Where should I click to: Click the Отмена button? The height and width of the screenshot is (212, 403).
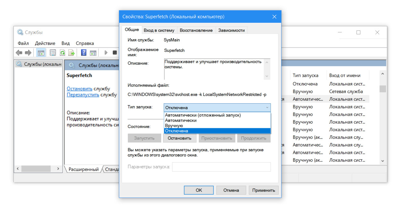pos(231,190)
